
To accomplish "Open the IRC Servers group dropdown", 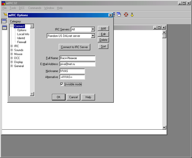I will point(93,29).
